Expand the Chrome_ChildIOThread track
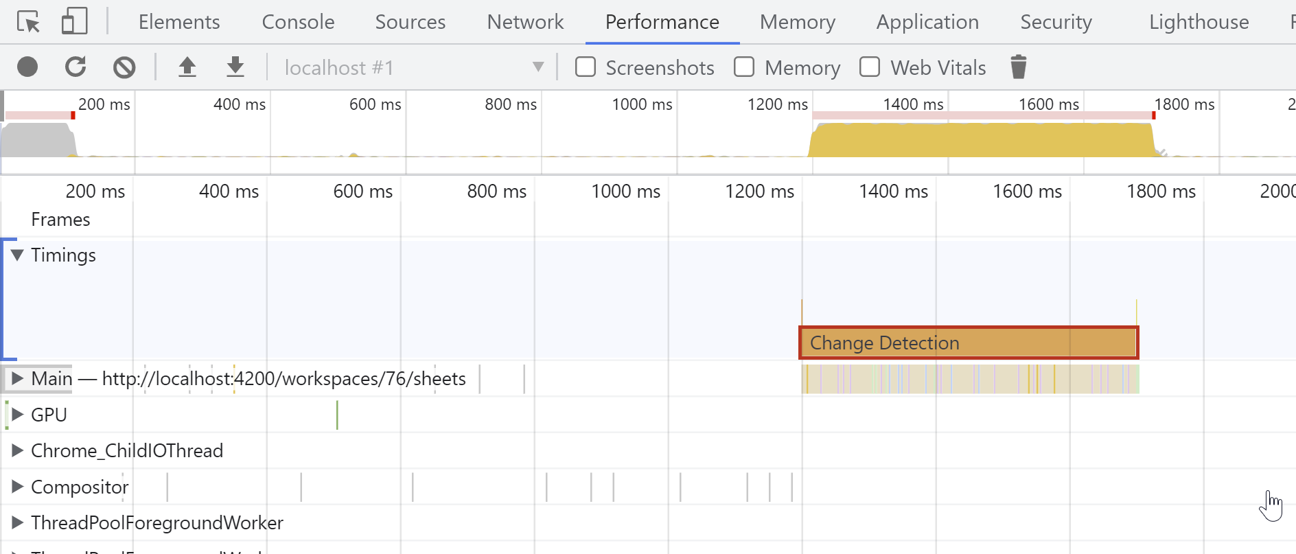 click(18, 450)
